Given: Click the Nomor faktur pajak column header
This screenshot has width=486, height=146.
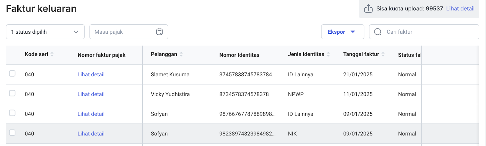Looking at the screenshot, I should click(101, 55).
